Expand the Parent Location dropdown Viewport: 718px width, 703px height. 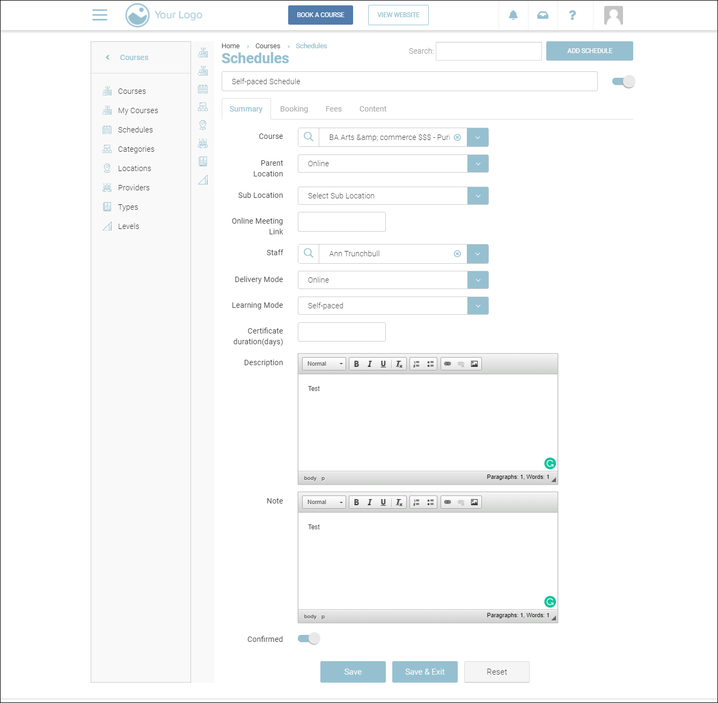tap(478, 164)
